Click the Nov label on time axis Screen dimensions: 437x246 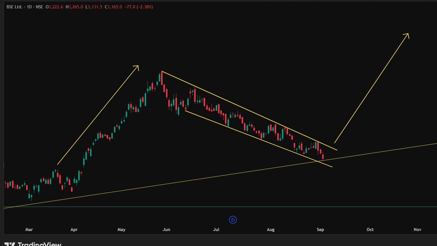click(x=417, y=230)
